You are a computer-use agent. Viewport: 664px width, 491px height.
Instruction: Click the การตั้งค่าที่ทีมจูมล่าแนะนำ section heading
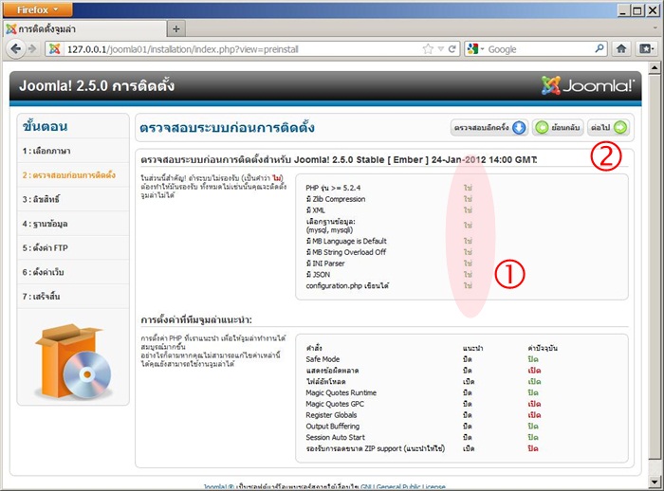tap(196, 319)
